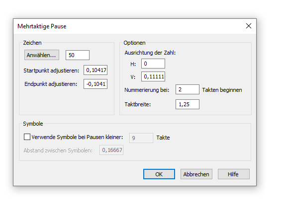Click the Abstand zwischen Symbolen field
285x216 pixels.
pos(111,150)
